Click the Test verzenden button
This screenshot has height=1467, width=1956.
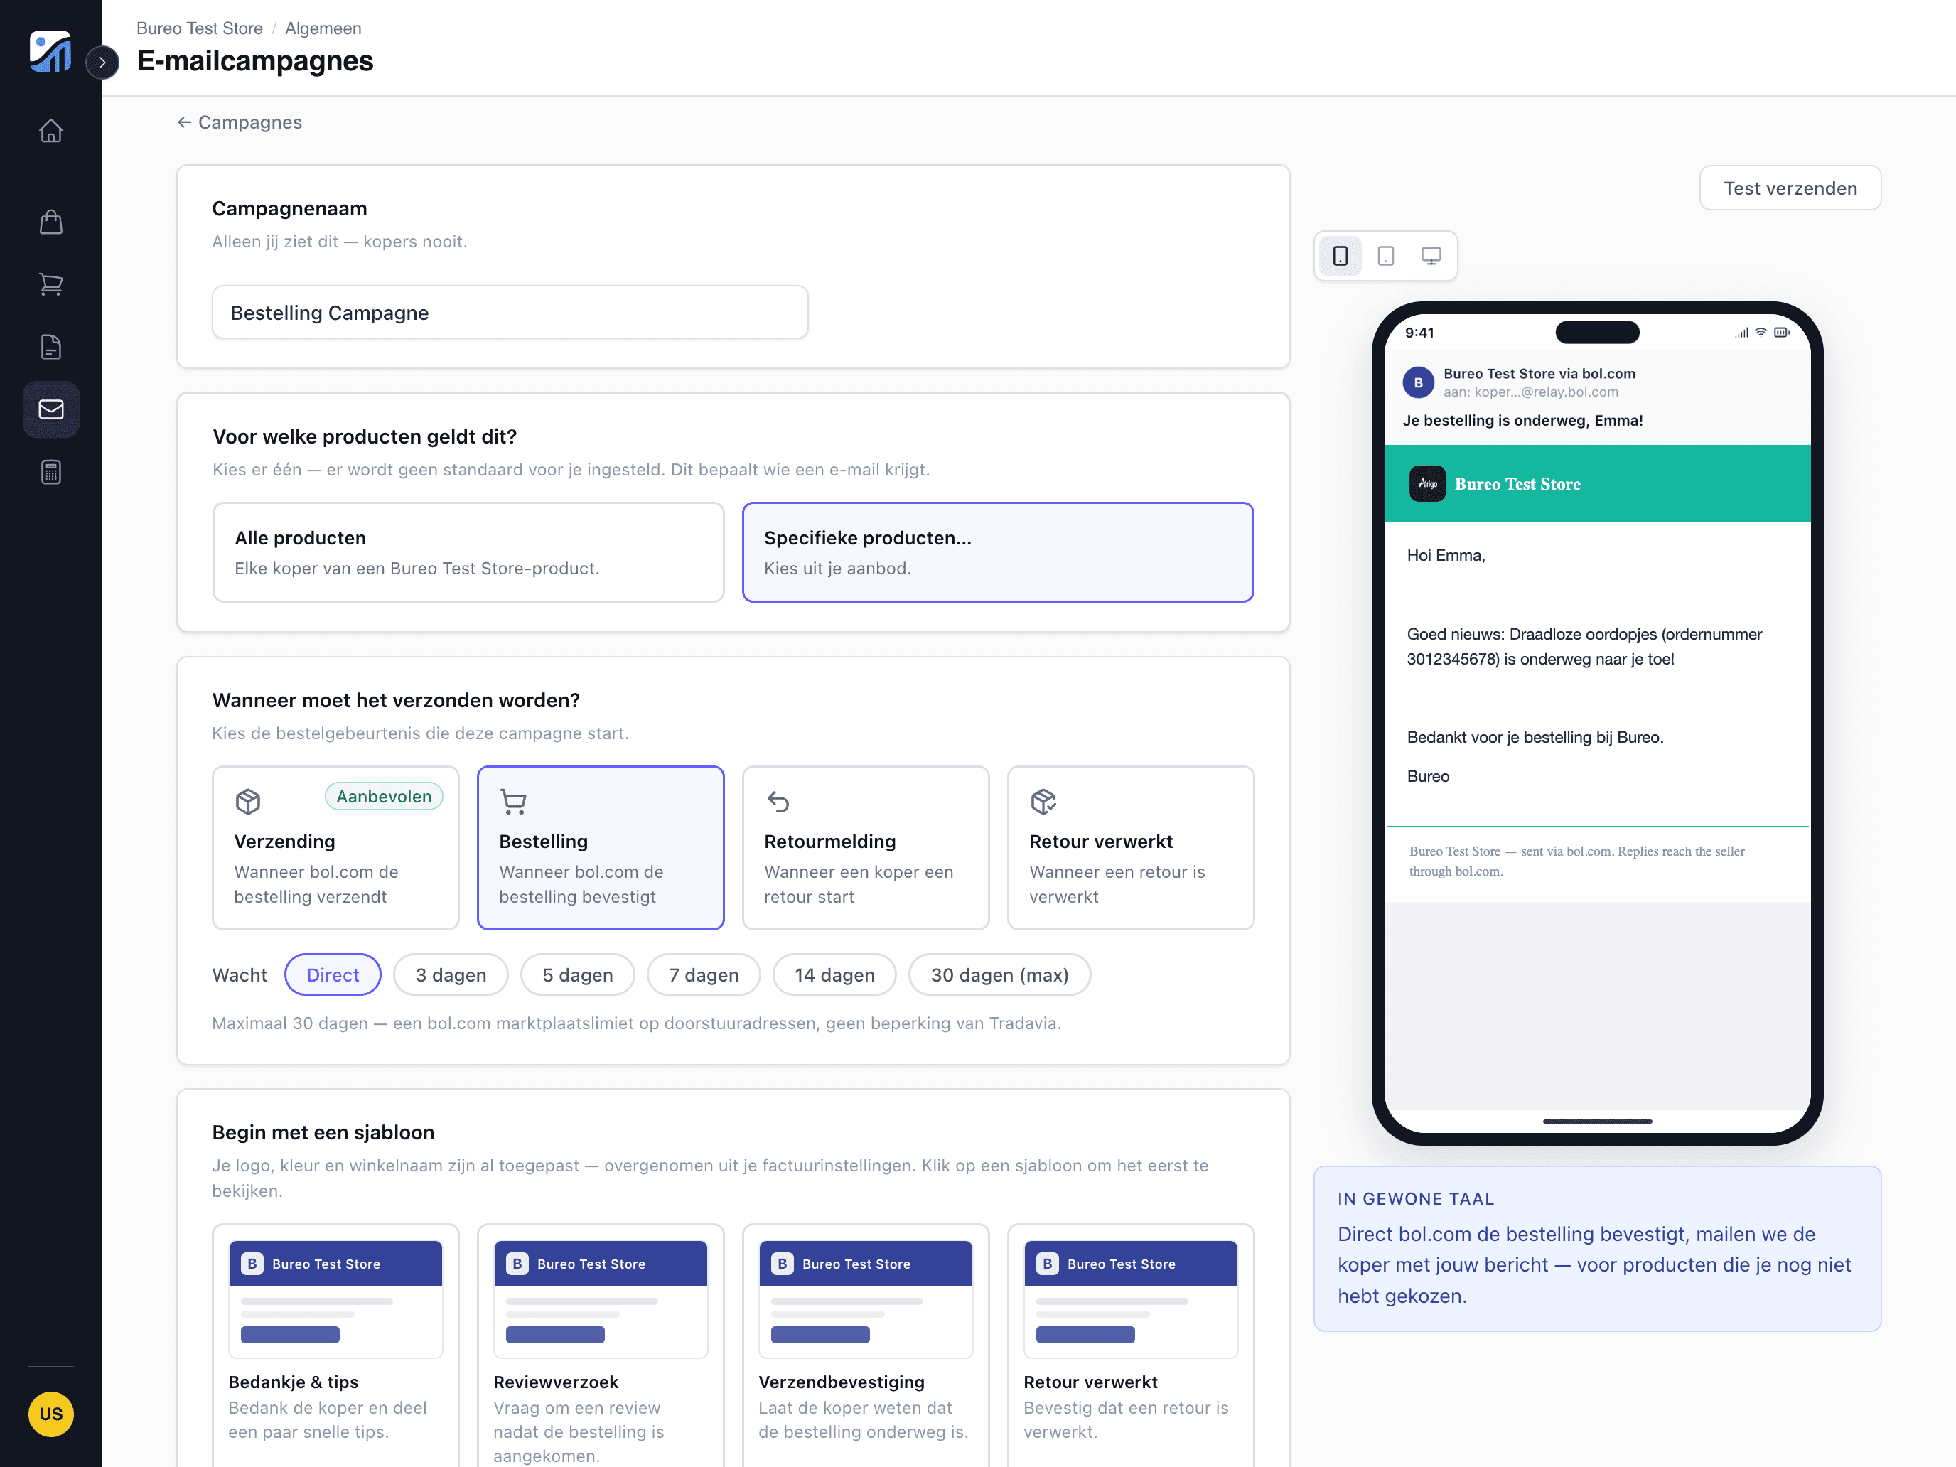pos(1790,188)
